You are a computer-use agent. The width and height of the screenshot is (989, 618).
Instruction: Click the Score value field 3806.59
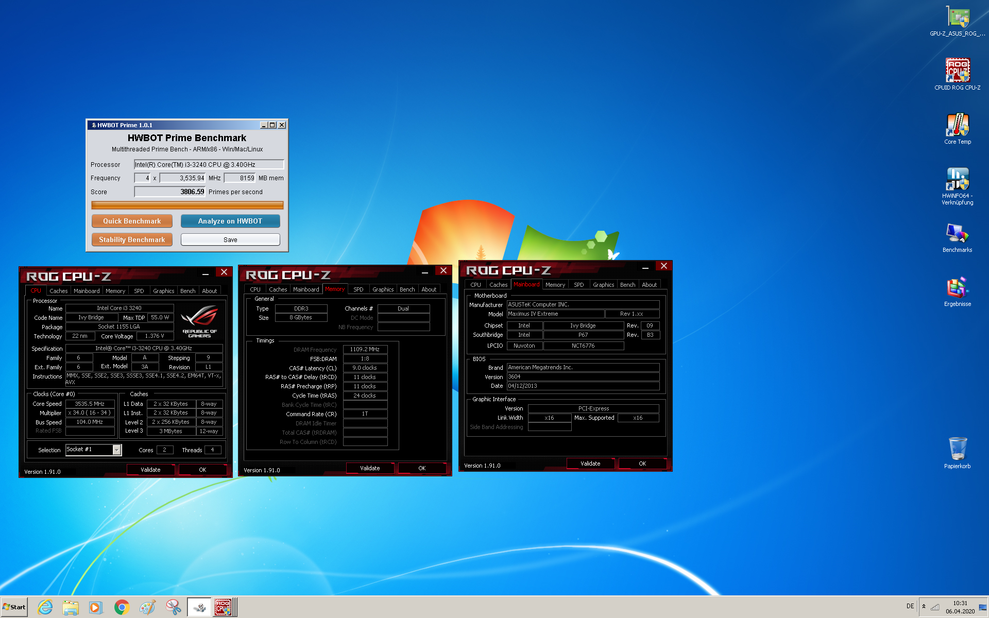(169, 192)
